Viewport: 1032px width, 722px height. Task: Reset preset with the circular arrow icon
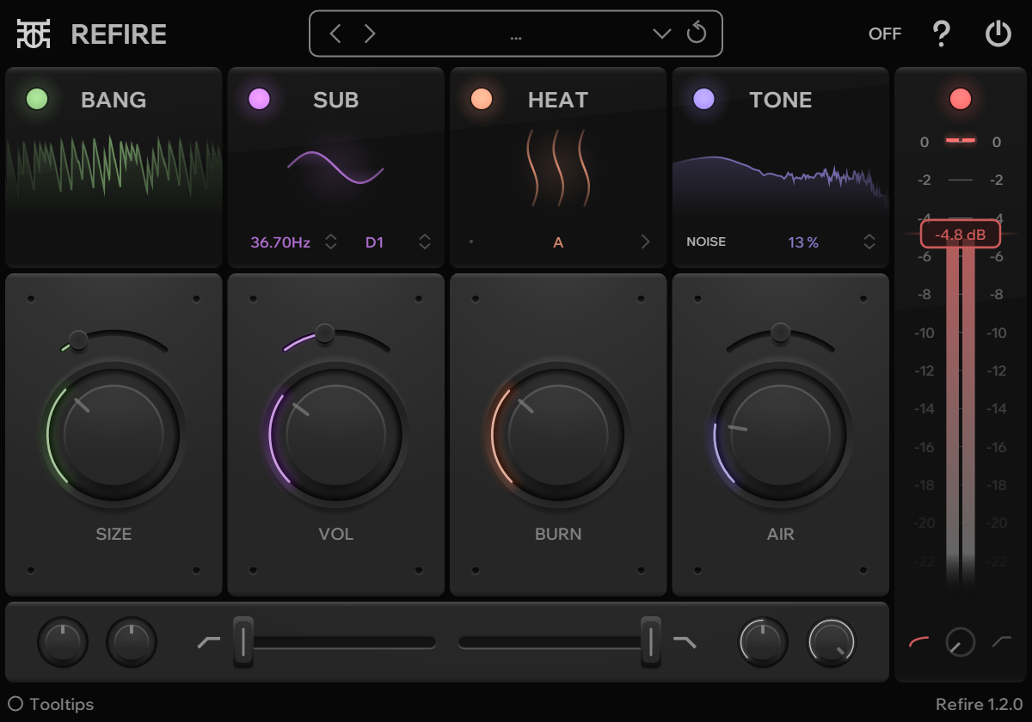coord(696,34)
